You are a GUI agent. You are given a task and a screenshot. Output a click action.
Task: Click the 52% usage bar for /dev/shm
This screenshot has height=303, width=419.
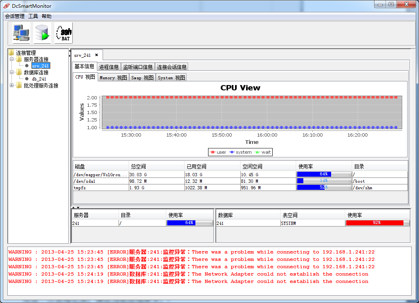click(x=324, y=187)
